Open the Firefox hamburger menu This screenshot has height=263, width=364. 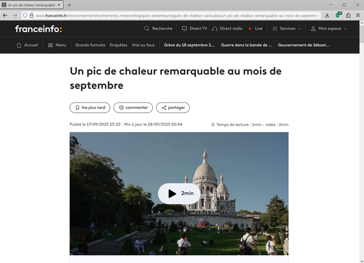358,15
